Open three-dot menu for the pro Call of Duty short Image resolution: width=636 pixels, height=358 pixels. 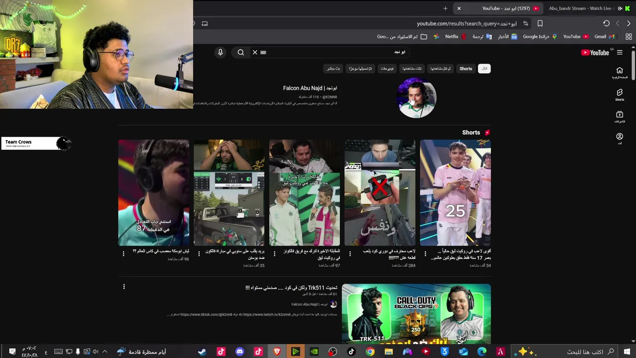click(350, 254)
